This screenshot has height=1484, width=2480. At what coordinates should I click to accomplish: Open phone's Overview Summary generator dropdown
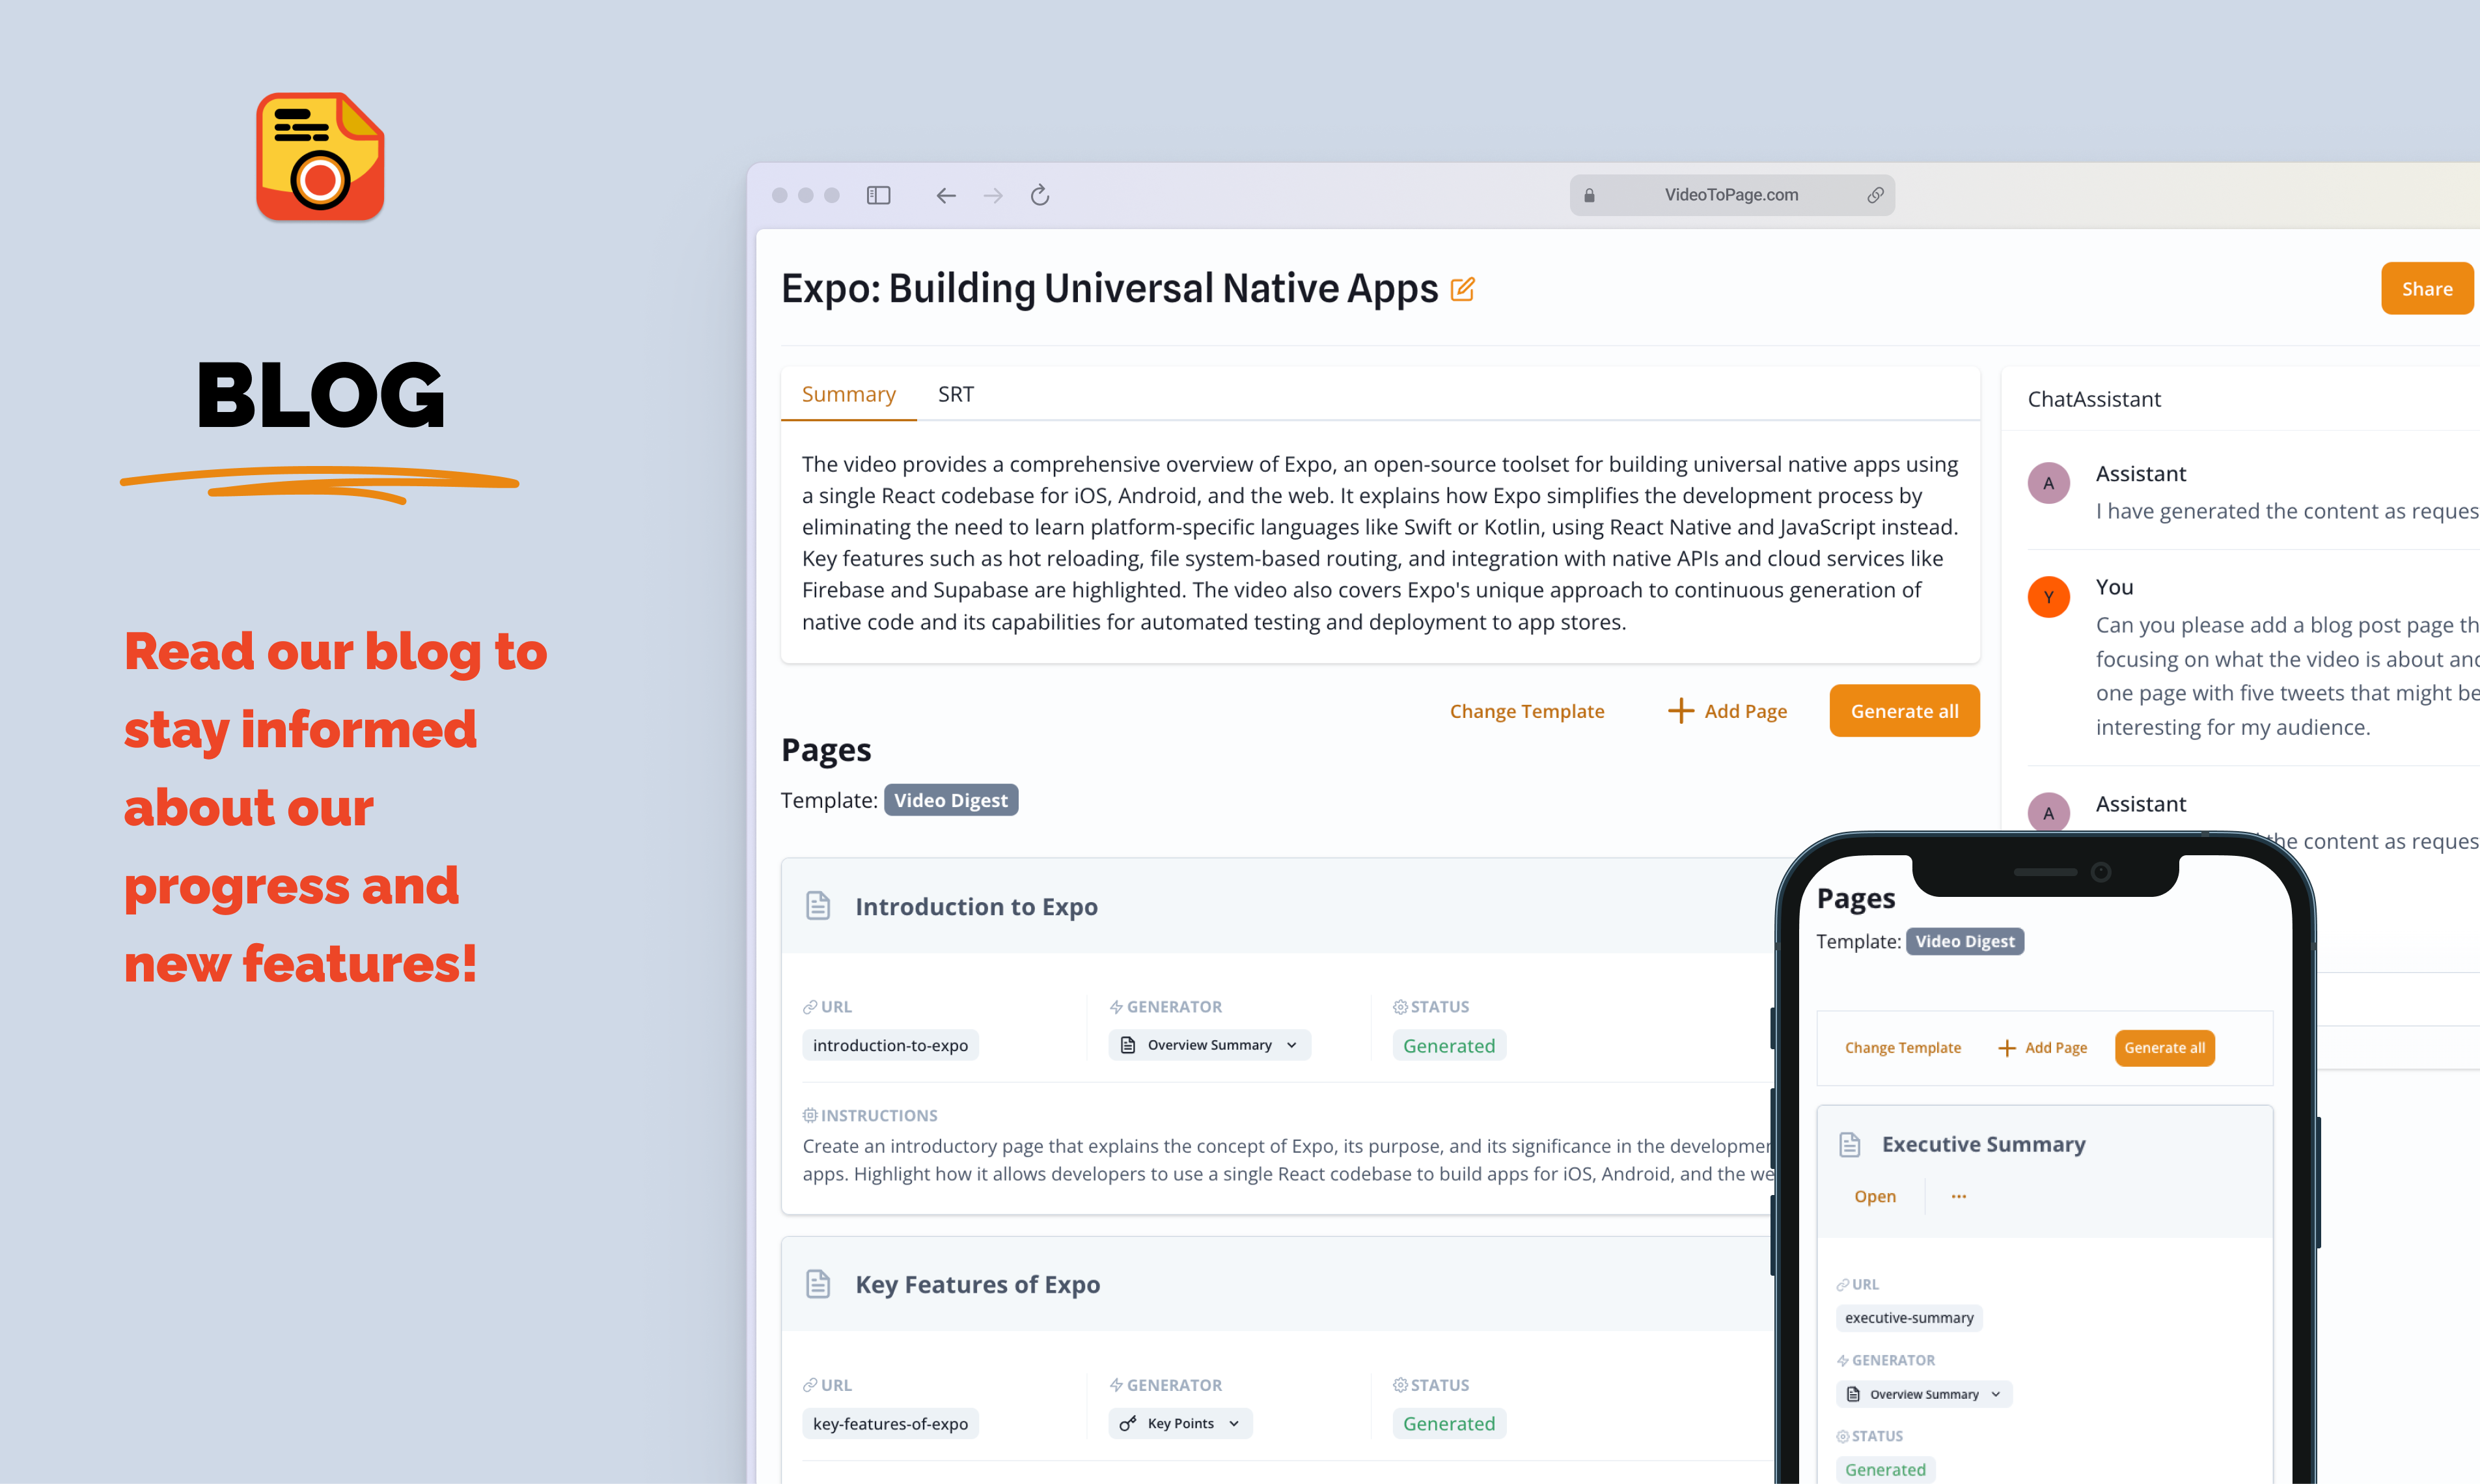coord(1923,1394)
